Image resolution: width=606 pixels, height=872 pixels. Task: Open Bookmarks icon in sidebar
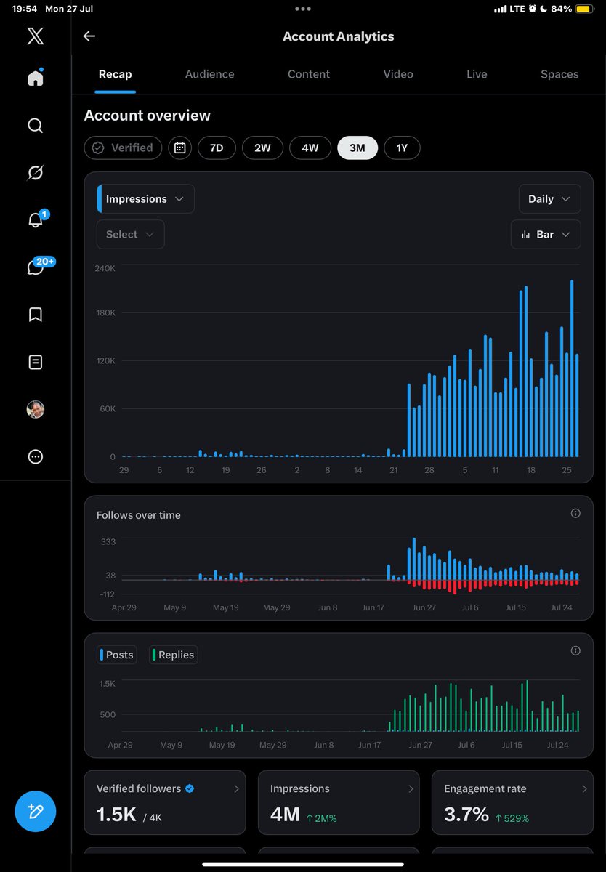pos(35,314)
